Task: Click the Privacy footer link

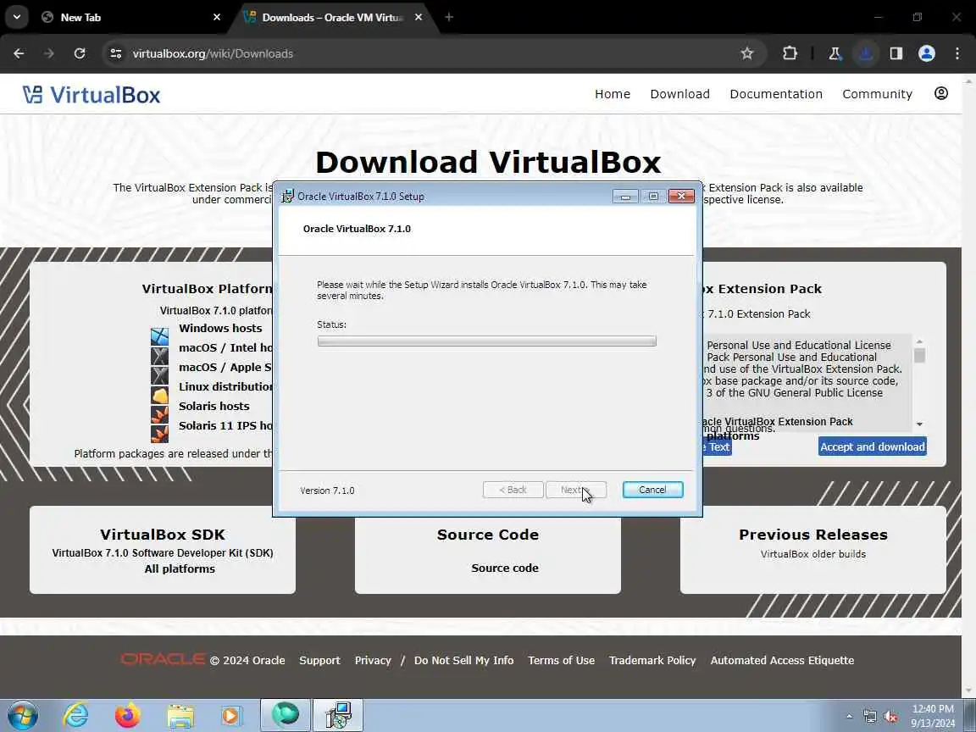Action: (x=373, y=661)
